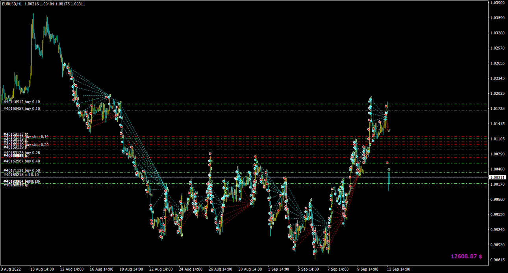This screenshot has height=273, width=508.
Task: Click the 18 Aug 14:00 time label
Action: (131, 269)
